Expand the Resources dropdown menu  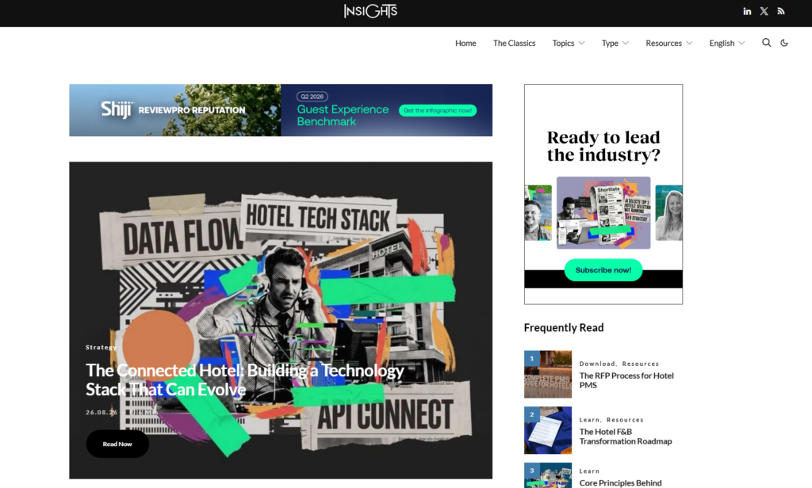tap(668, 43)
